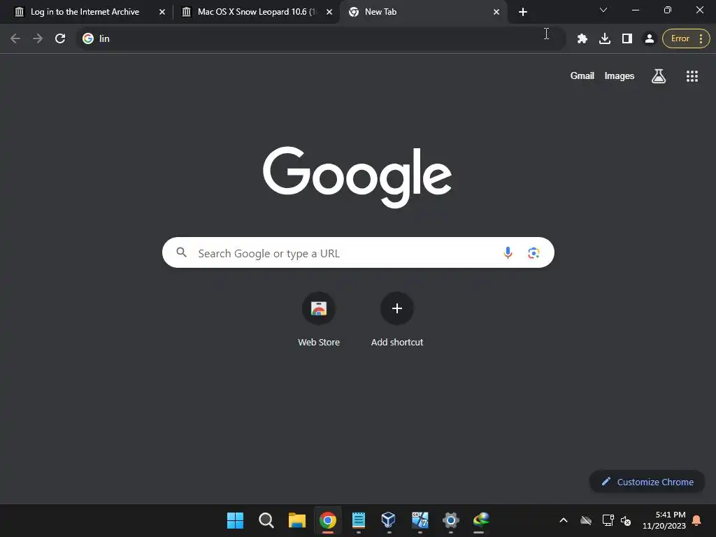Viewport: 716px width, 537px height.
Task: Close the New Tab tab
Action: pos(496,12)
